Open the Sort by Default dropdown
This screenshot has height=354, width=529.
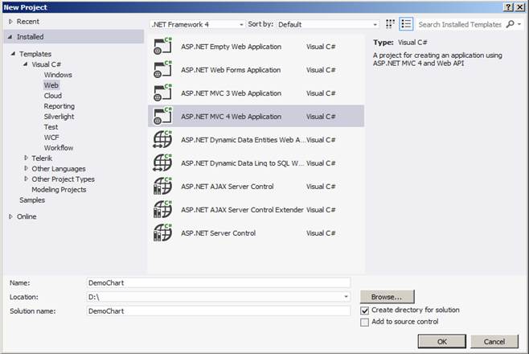[327, 24]
